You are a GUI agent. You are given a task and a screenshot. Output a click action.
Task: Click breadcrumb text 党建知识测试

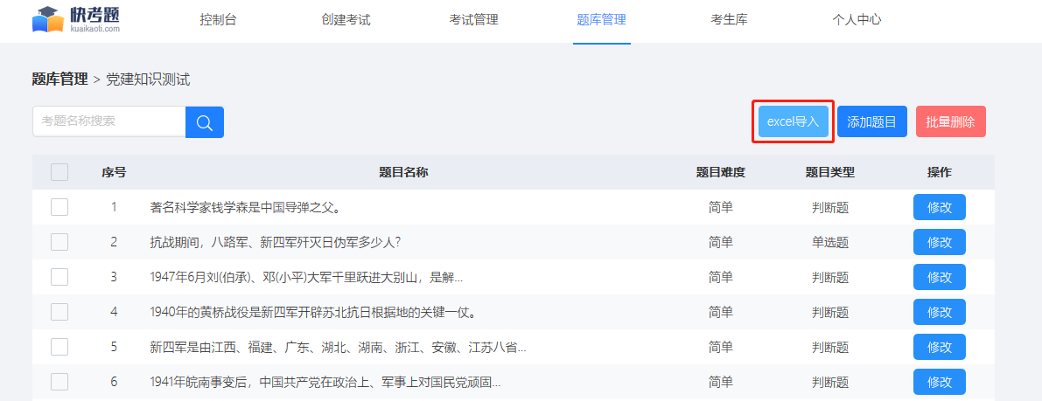click(148, 80)
